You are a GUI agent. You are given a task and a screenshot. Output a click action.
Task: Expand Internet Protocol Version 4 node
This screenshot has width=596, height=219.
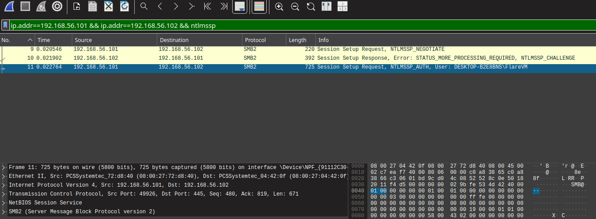pos(4,185)
